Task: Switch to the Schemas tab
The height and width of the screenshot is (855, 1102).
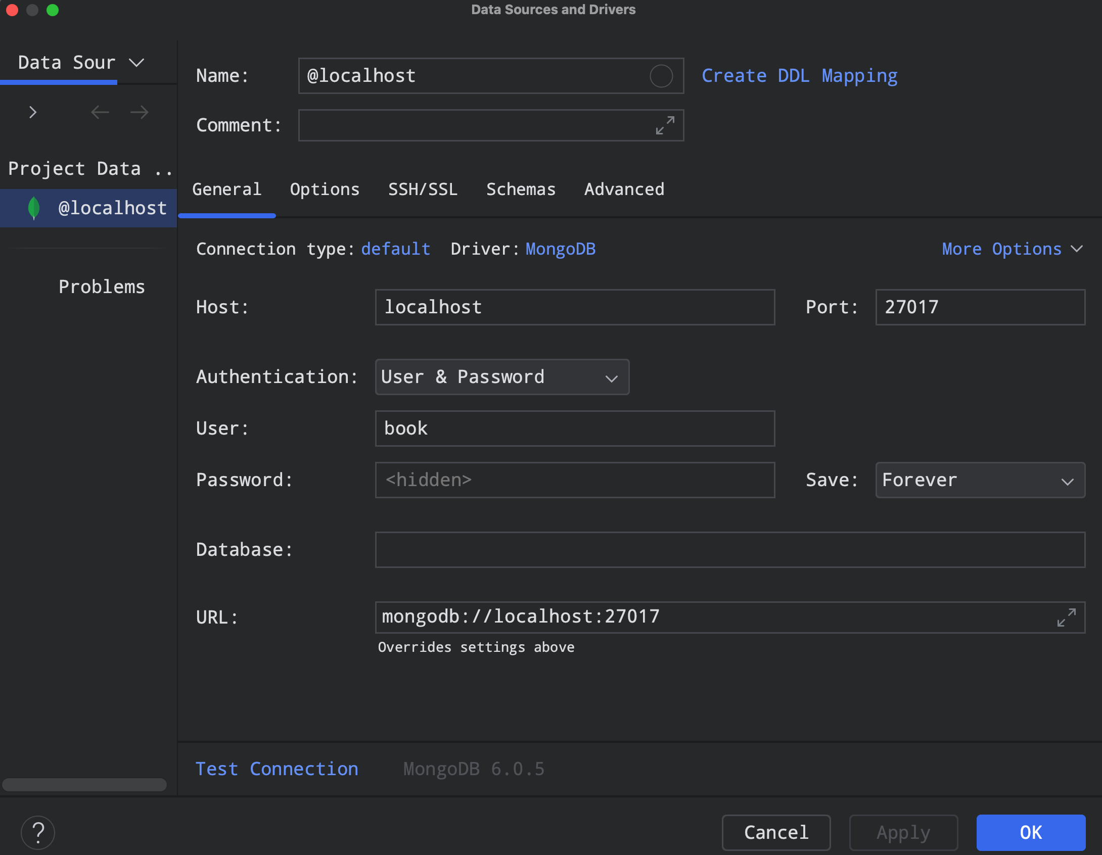Action: point(521,189)
